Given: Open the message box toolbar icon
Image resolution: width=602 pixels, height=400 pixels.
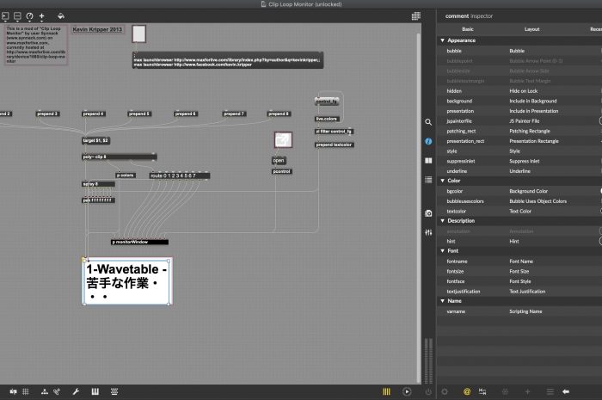Looking at the screenshot, I should (17, 16).
